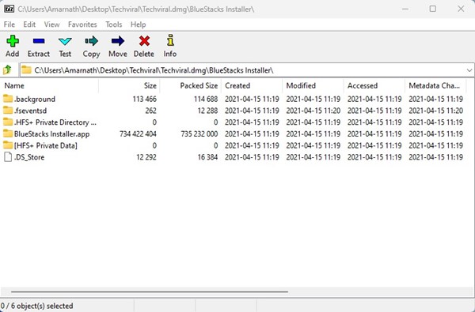
Task: Sort by the Accessed column header
Action: (374, 86)
